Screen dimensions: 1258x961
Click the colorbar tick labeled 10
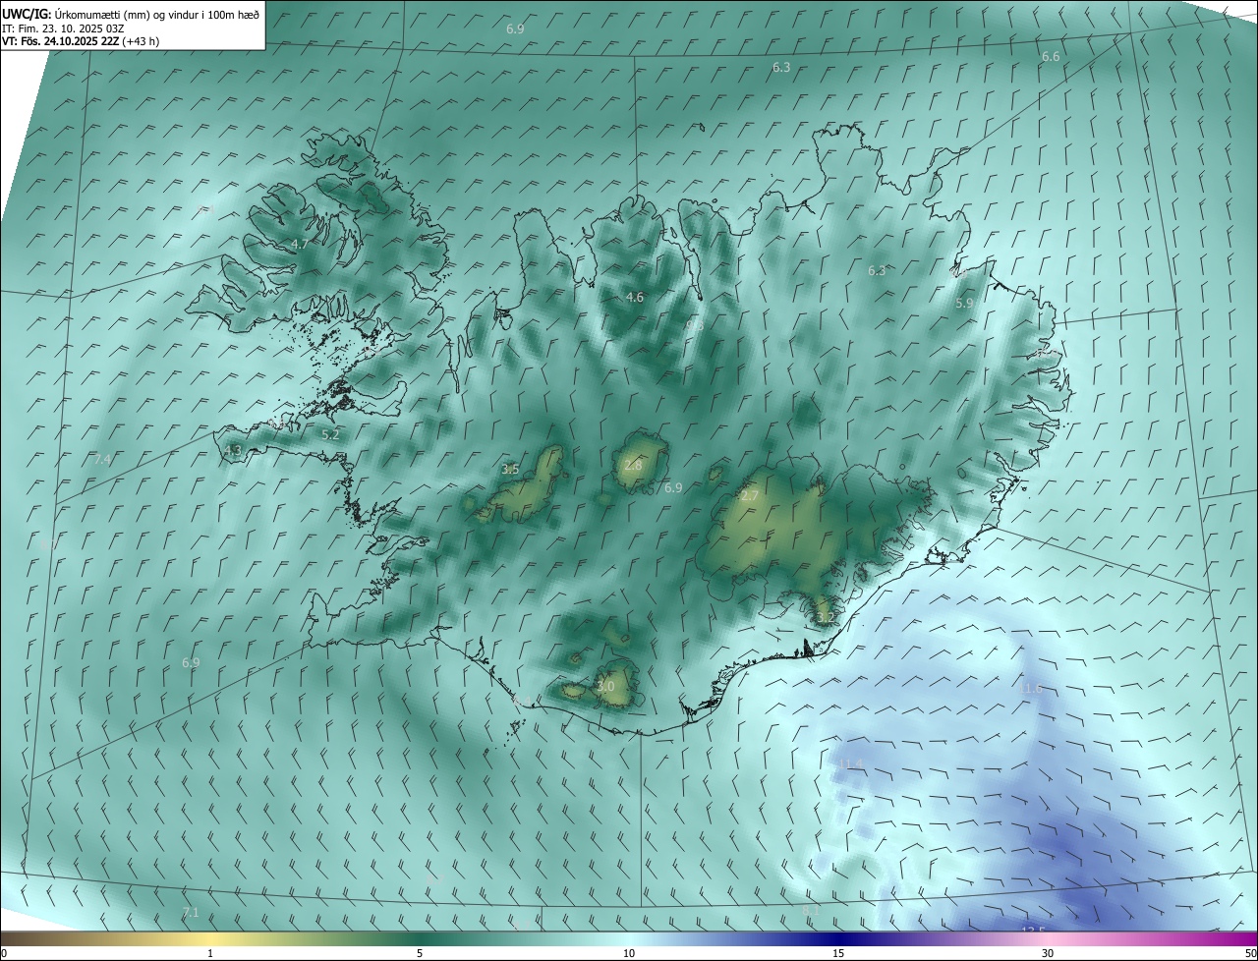(629, 953)
